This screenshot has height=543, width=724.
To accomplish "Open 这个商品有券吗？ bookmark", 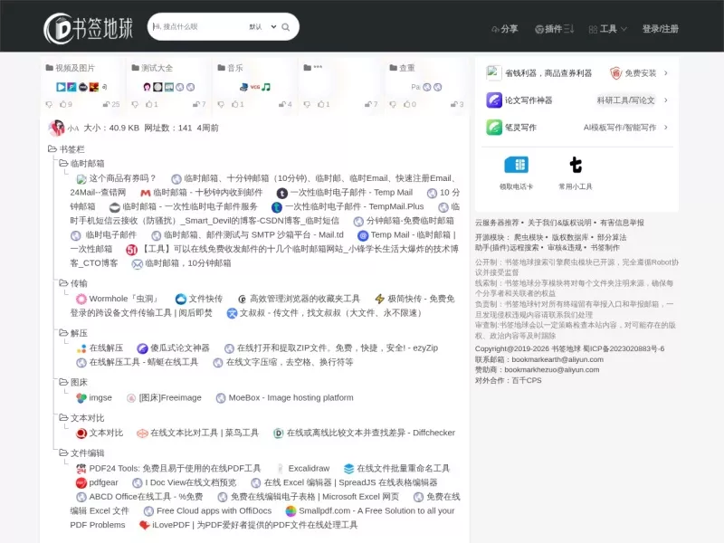I will [x=117, y=178].
